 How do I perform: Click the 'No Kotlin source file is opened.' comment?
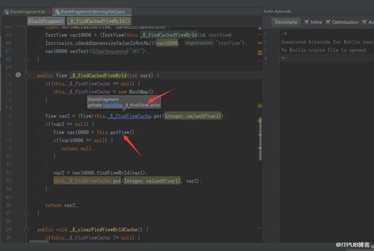pos(324,50)
